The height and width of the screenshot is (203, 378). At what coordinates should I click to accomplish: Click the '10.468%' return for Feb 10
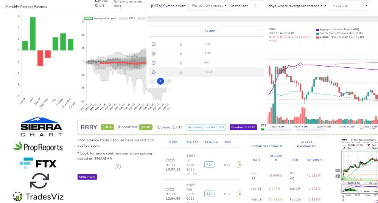(275, 200)
